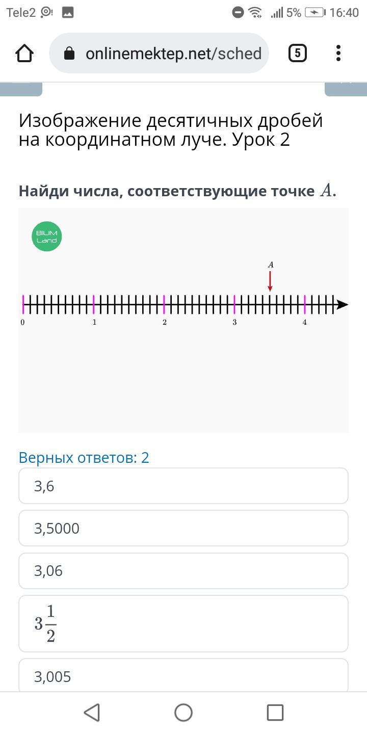Tap the gray tab at top left
This screenshot has width=367, height=734.
click(21, 89)
